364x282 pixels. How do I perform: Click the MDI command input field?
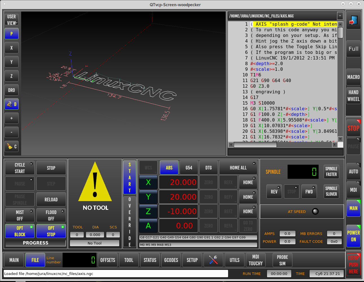coord(285,152)
